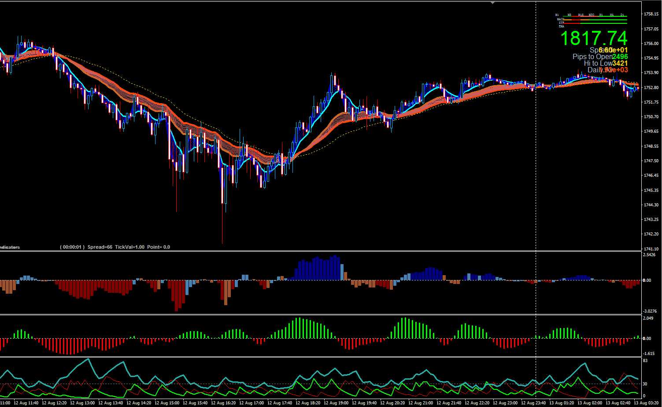Click the large green 1817.74 price readout
662x407 pixels.
[594, 38]
